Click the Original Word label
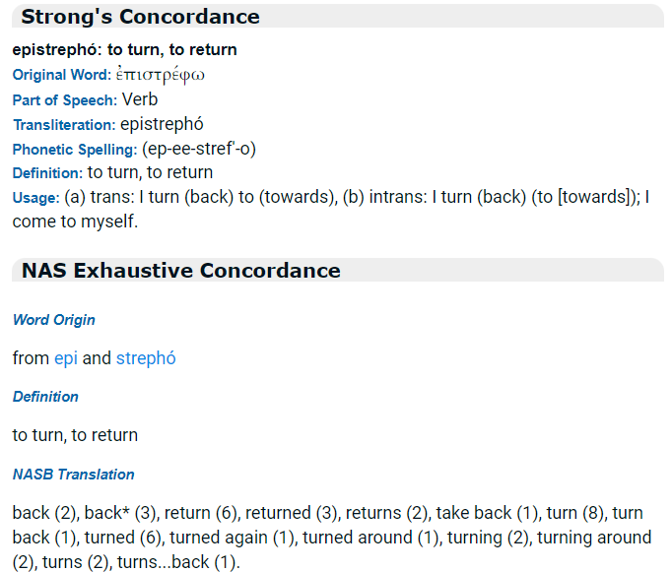 62,75
